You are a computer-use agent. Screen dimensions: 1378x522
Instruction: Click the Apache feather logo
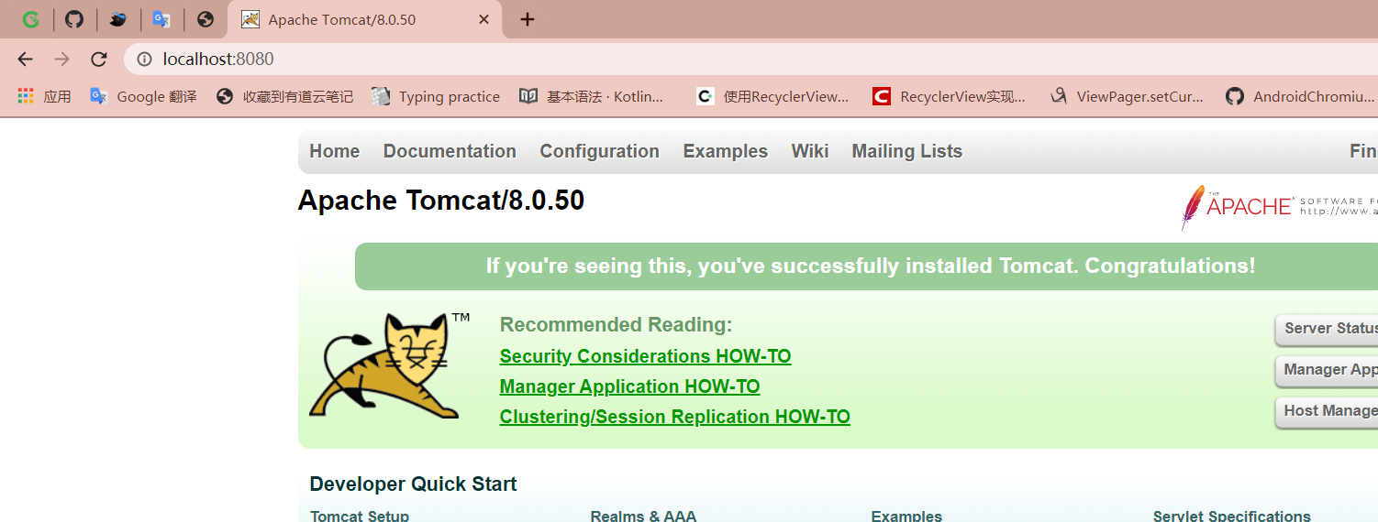click(x=1279, y=207)
